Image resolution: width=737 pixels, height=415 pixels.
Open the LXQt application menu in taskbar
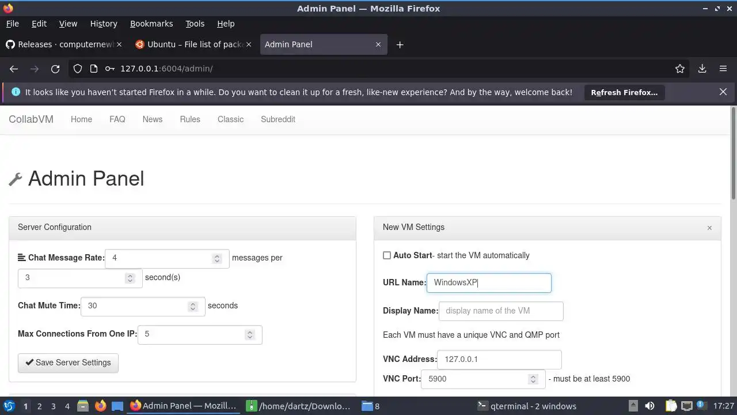tap(9, 406)
